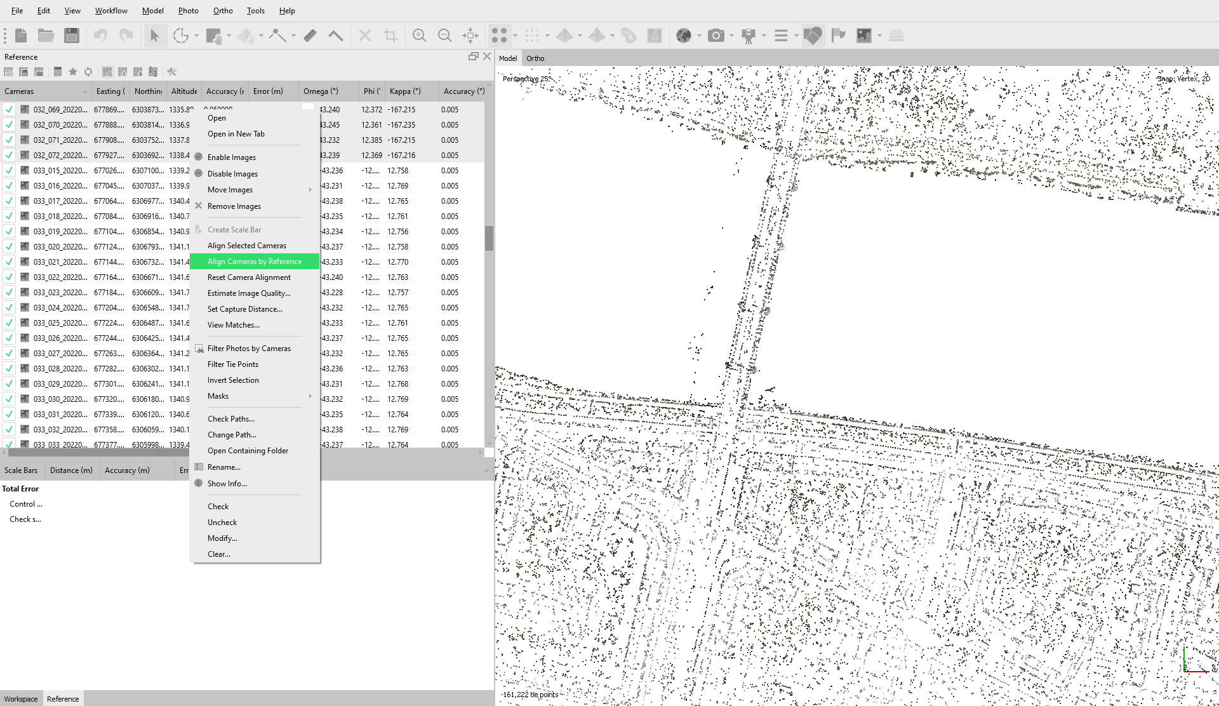
Task: Click the Reference Settings tools icon
Action: click(171, 72)
